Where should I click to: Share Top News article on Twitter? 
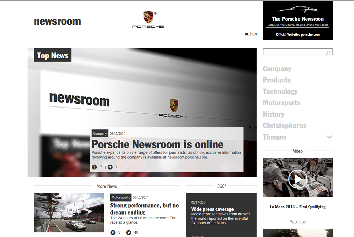pyautogui.click(x=110, y=167)
